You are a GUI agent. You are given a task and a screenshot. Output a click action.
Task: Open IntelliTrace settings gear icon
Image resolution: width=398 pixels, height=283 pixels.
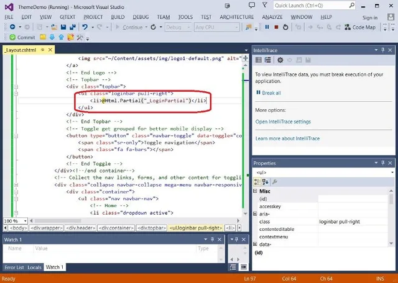(x=280, y=60)
